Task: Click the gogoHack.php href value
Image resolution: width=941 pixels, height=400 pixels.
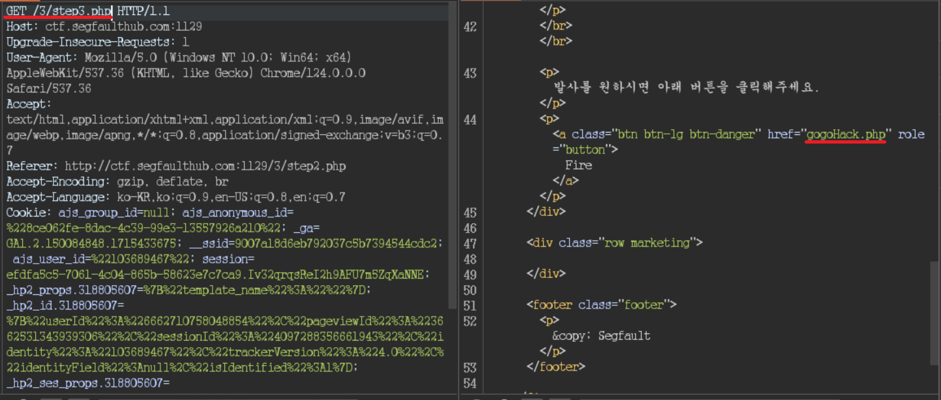Action: [846, 135]
